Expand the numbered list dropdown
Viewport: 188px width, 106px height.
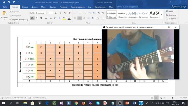click(x=82, y=13)
